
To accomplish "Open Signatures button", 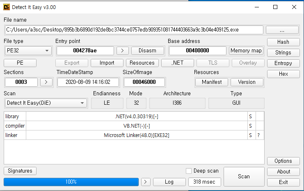I will click(x=20, y=171).
